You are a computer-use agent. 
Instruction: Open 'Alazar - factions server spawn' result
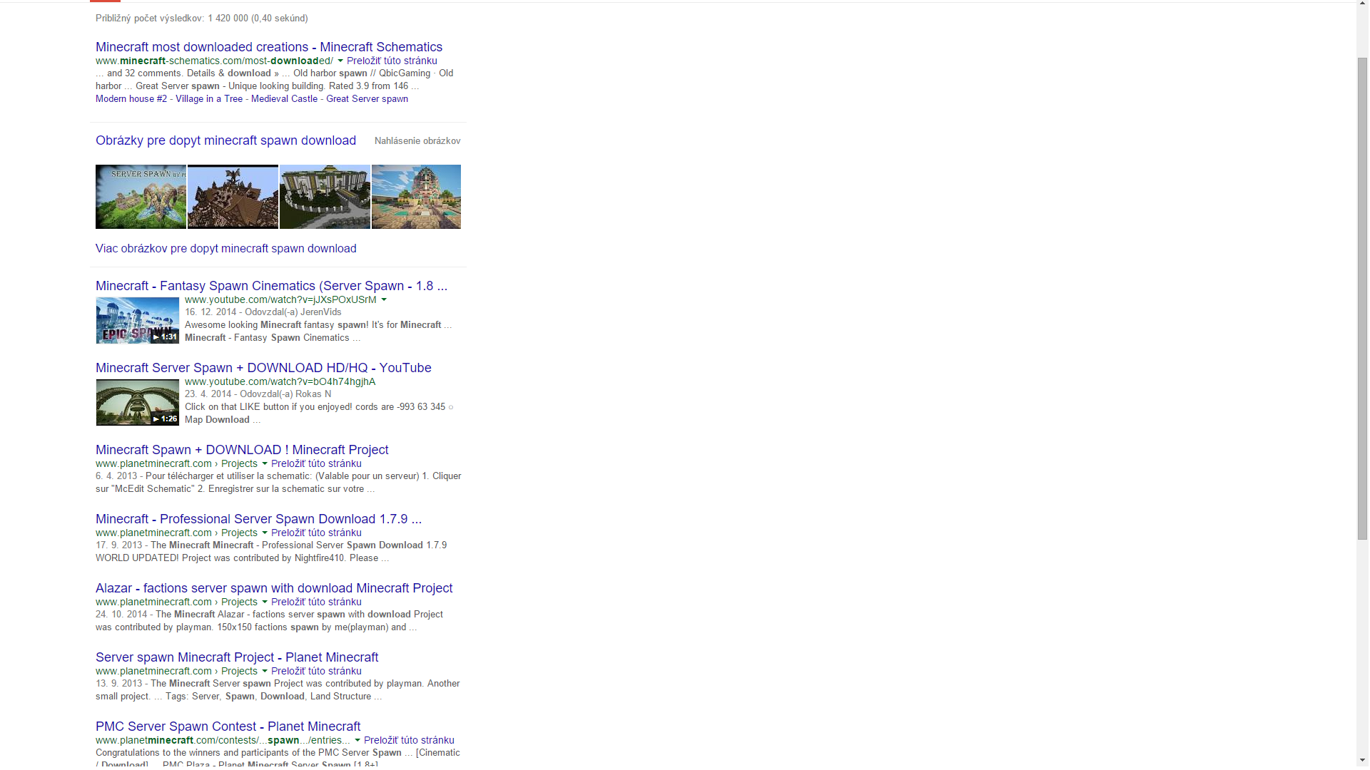[274, 588]
